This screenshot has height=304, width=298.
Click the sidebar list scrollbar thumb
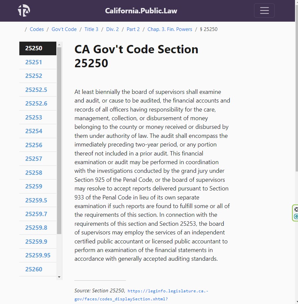coord(59,141)
